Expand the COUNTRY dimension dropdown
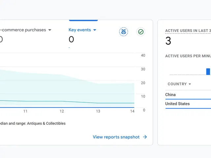Viewport: 211px width, 158px height. click(x=179, y=84)
